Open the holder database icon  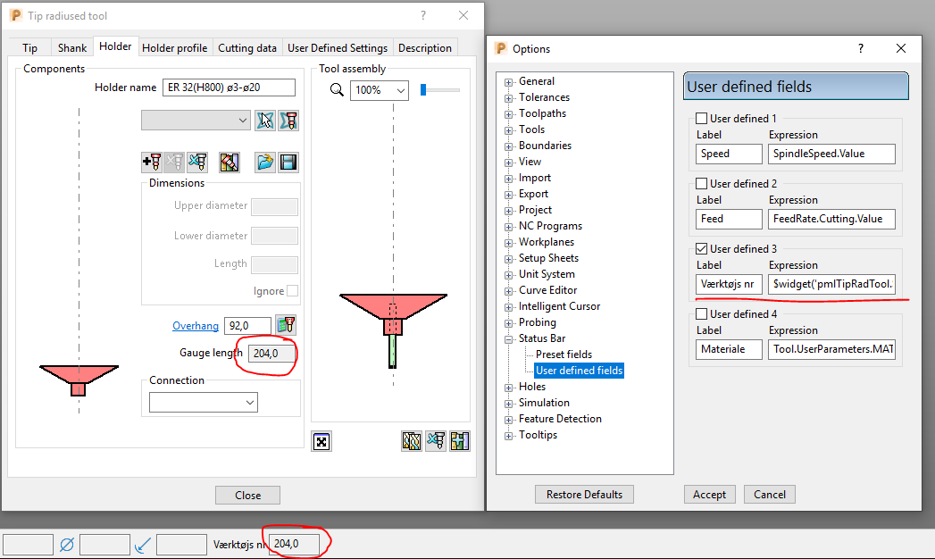230,162
